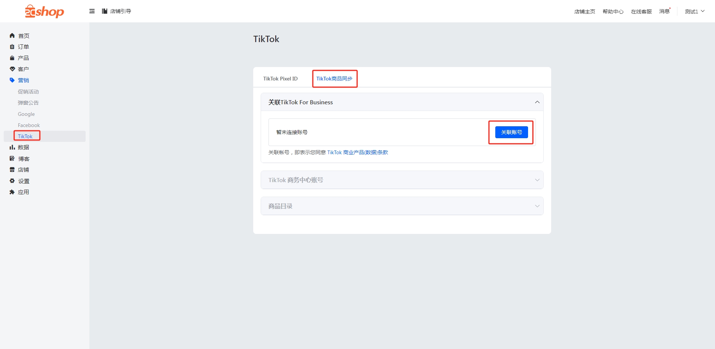Click the 商品目录 header title
715x349 pixels.
tap(280, 206)
